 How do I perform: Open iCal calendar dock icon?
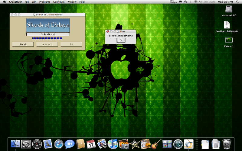[x=91, y=144]
